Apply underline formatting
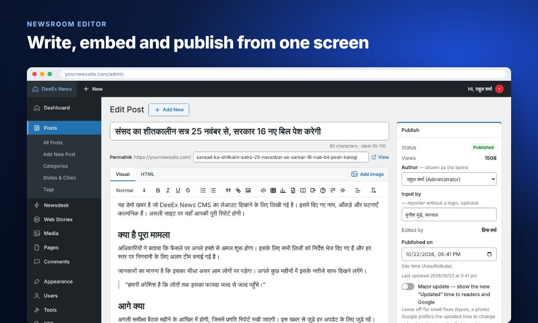The image size is (538, 323). click(x=178, y=191)
